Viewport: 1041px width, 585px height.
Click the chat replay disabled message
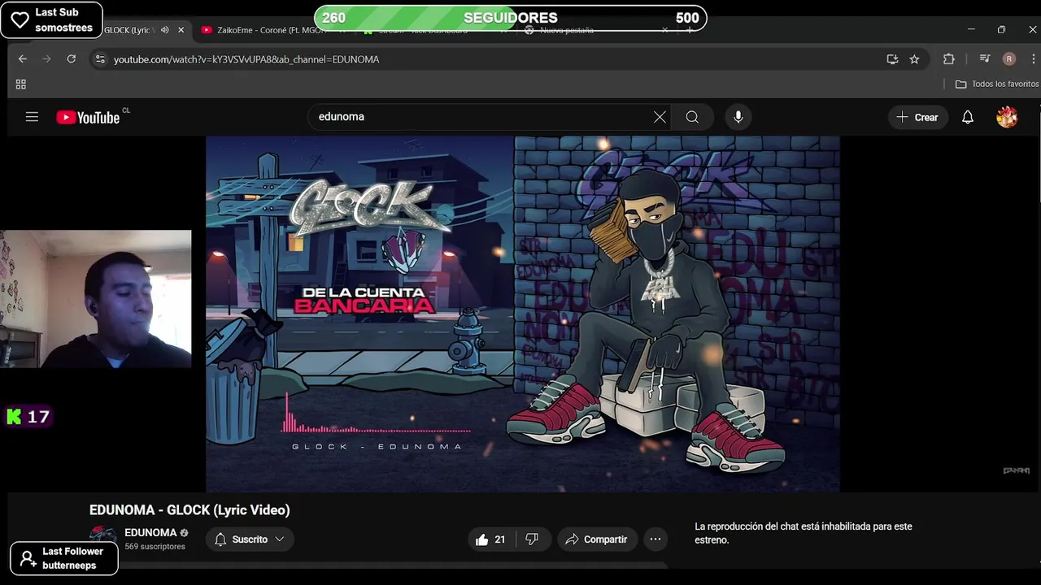pos(804,533)
